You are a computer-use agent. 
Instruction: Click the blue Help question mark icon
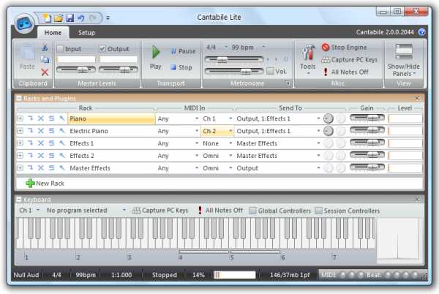pyautogui.click(x=422, y=32)
